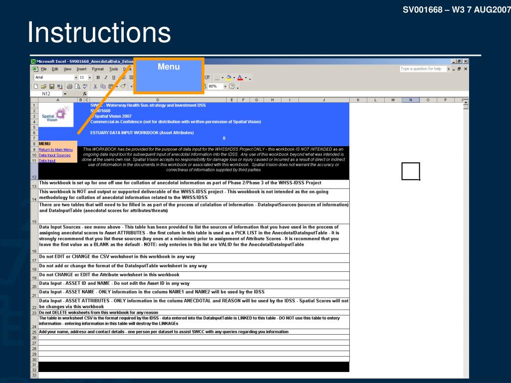
Task: Toggle Bold formatting
Action: click(x=98, y=77)
